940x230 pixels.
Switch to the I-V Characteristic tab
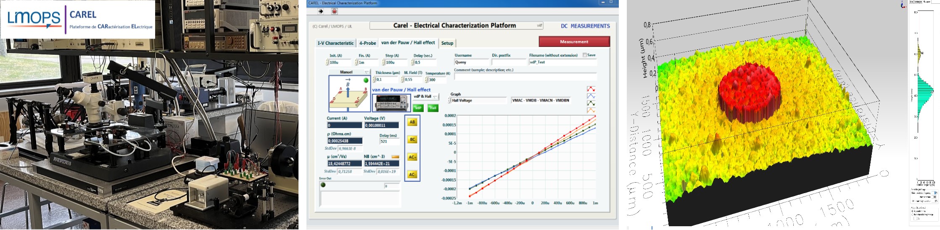pyautogui.click(x=335, y=43)
